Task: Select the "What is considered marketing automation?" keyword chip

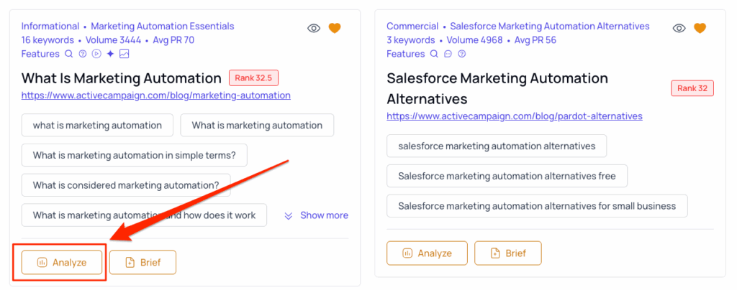Action: click(126, 185)
